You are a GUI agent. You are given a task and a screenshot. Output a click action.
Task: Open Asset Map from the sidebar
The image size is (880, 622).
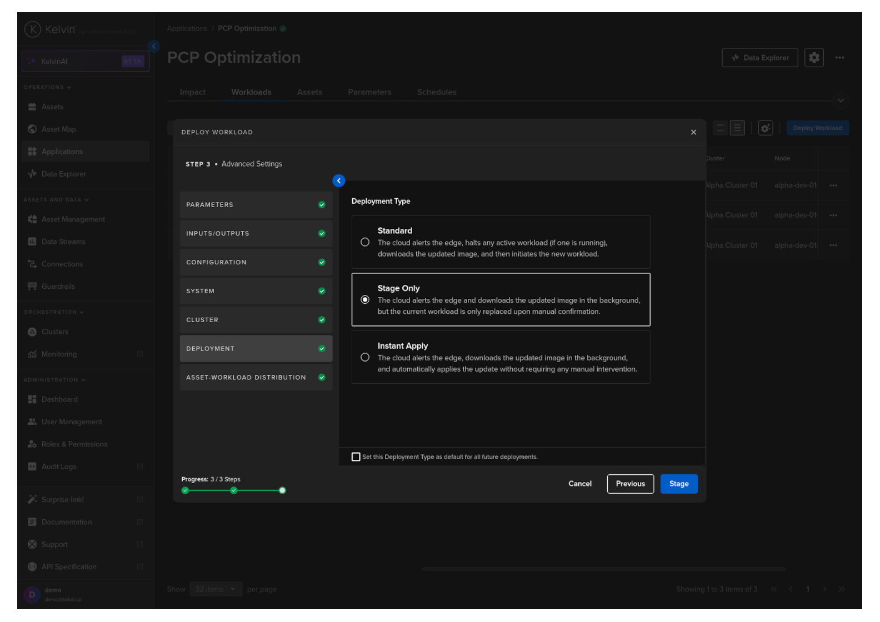[58, 129]
